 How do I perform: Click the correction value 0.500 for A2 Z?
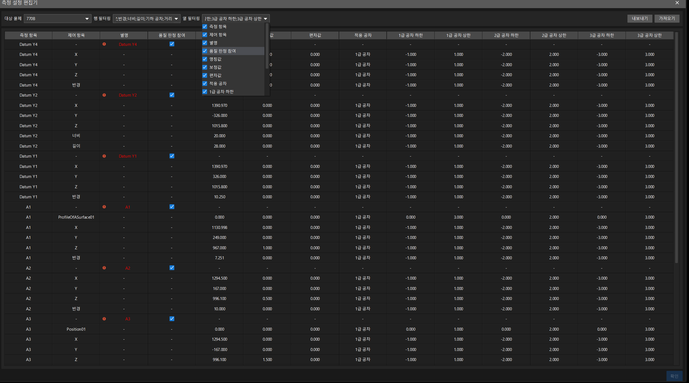click(267, 299)
